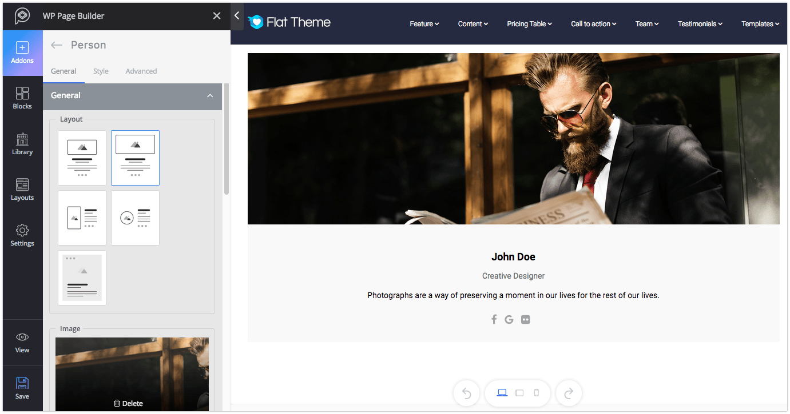This screenshot has height=414, width=790.
Task: Click the undo button
Action: tap(466, 393)
